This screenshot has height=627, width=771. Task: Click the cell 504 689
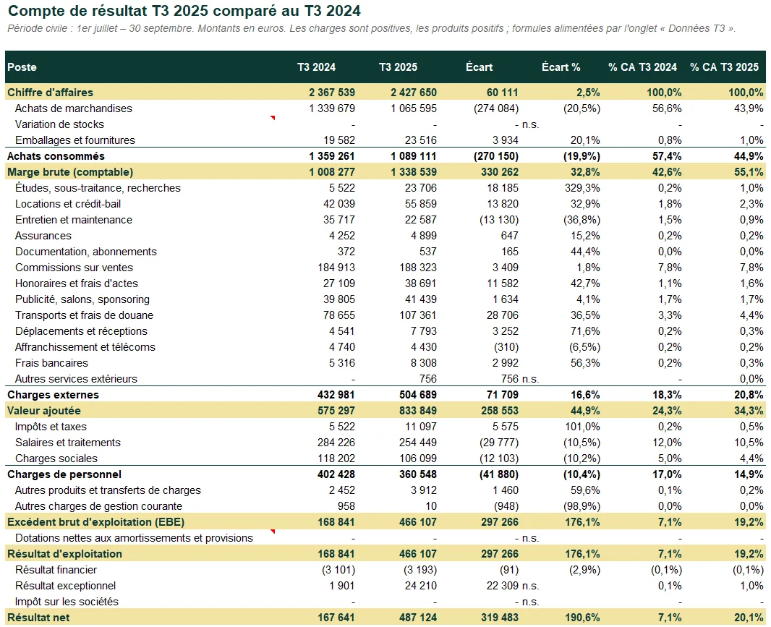pyautogui.click(x=417, y=395)
